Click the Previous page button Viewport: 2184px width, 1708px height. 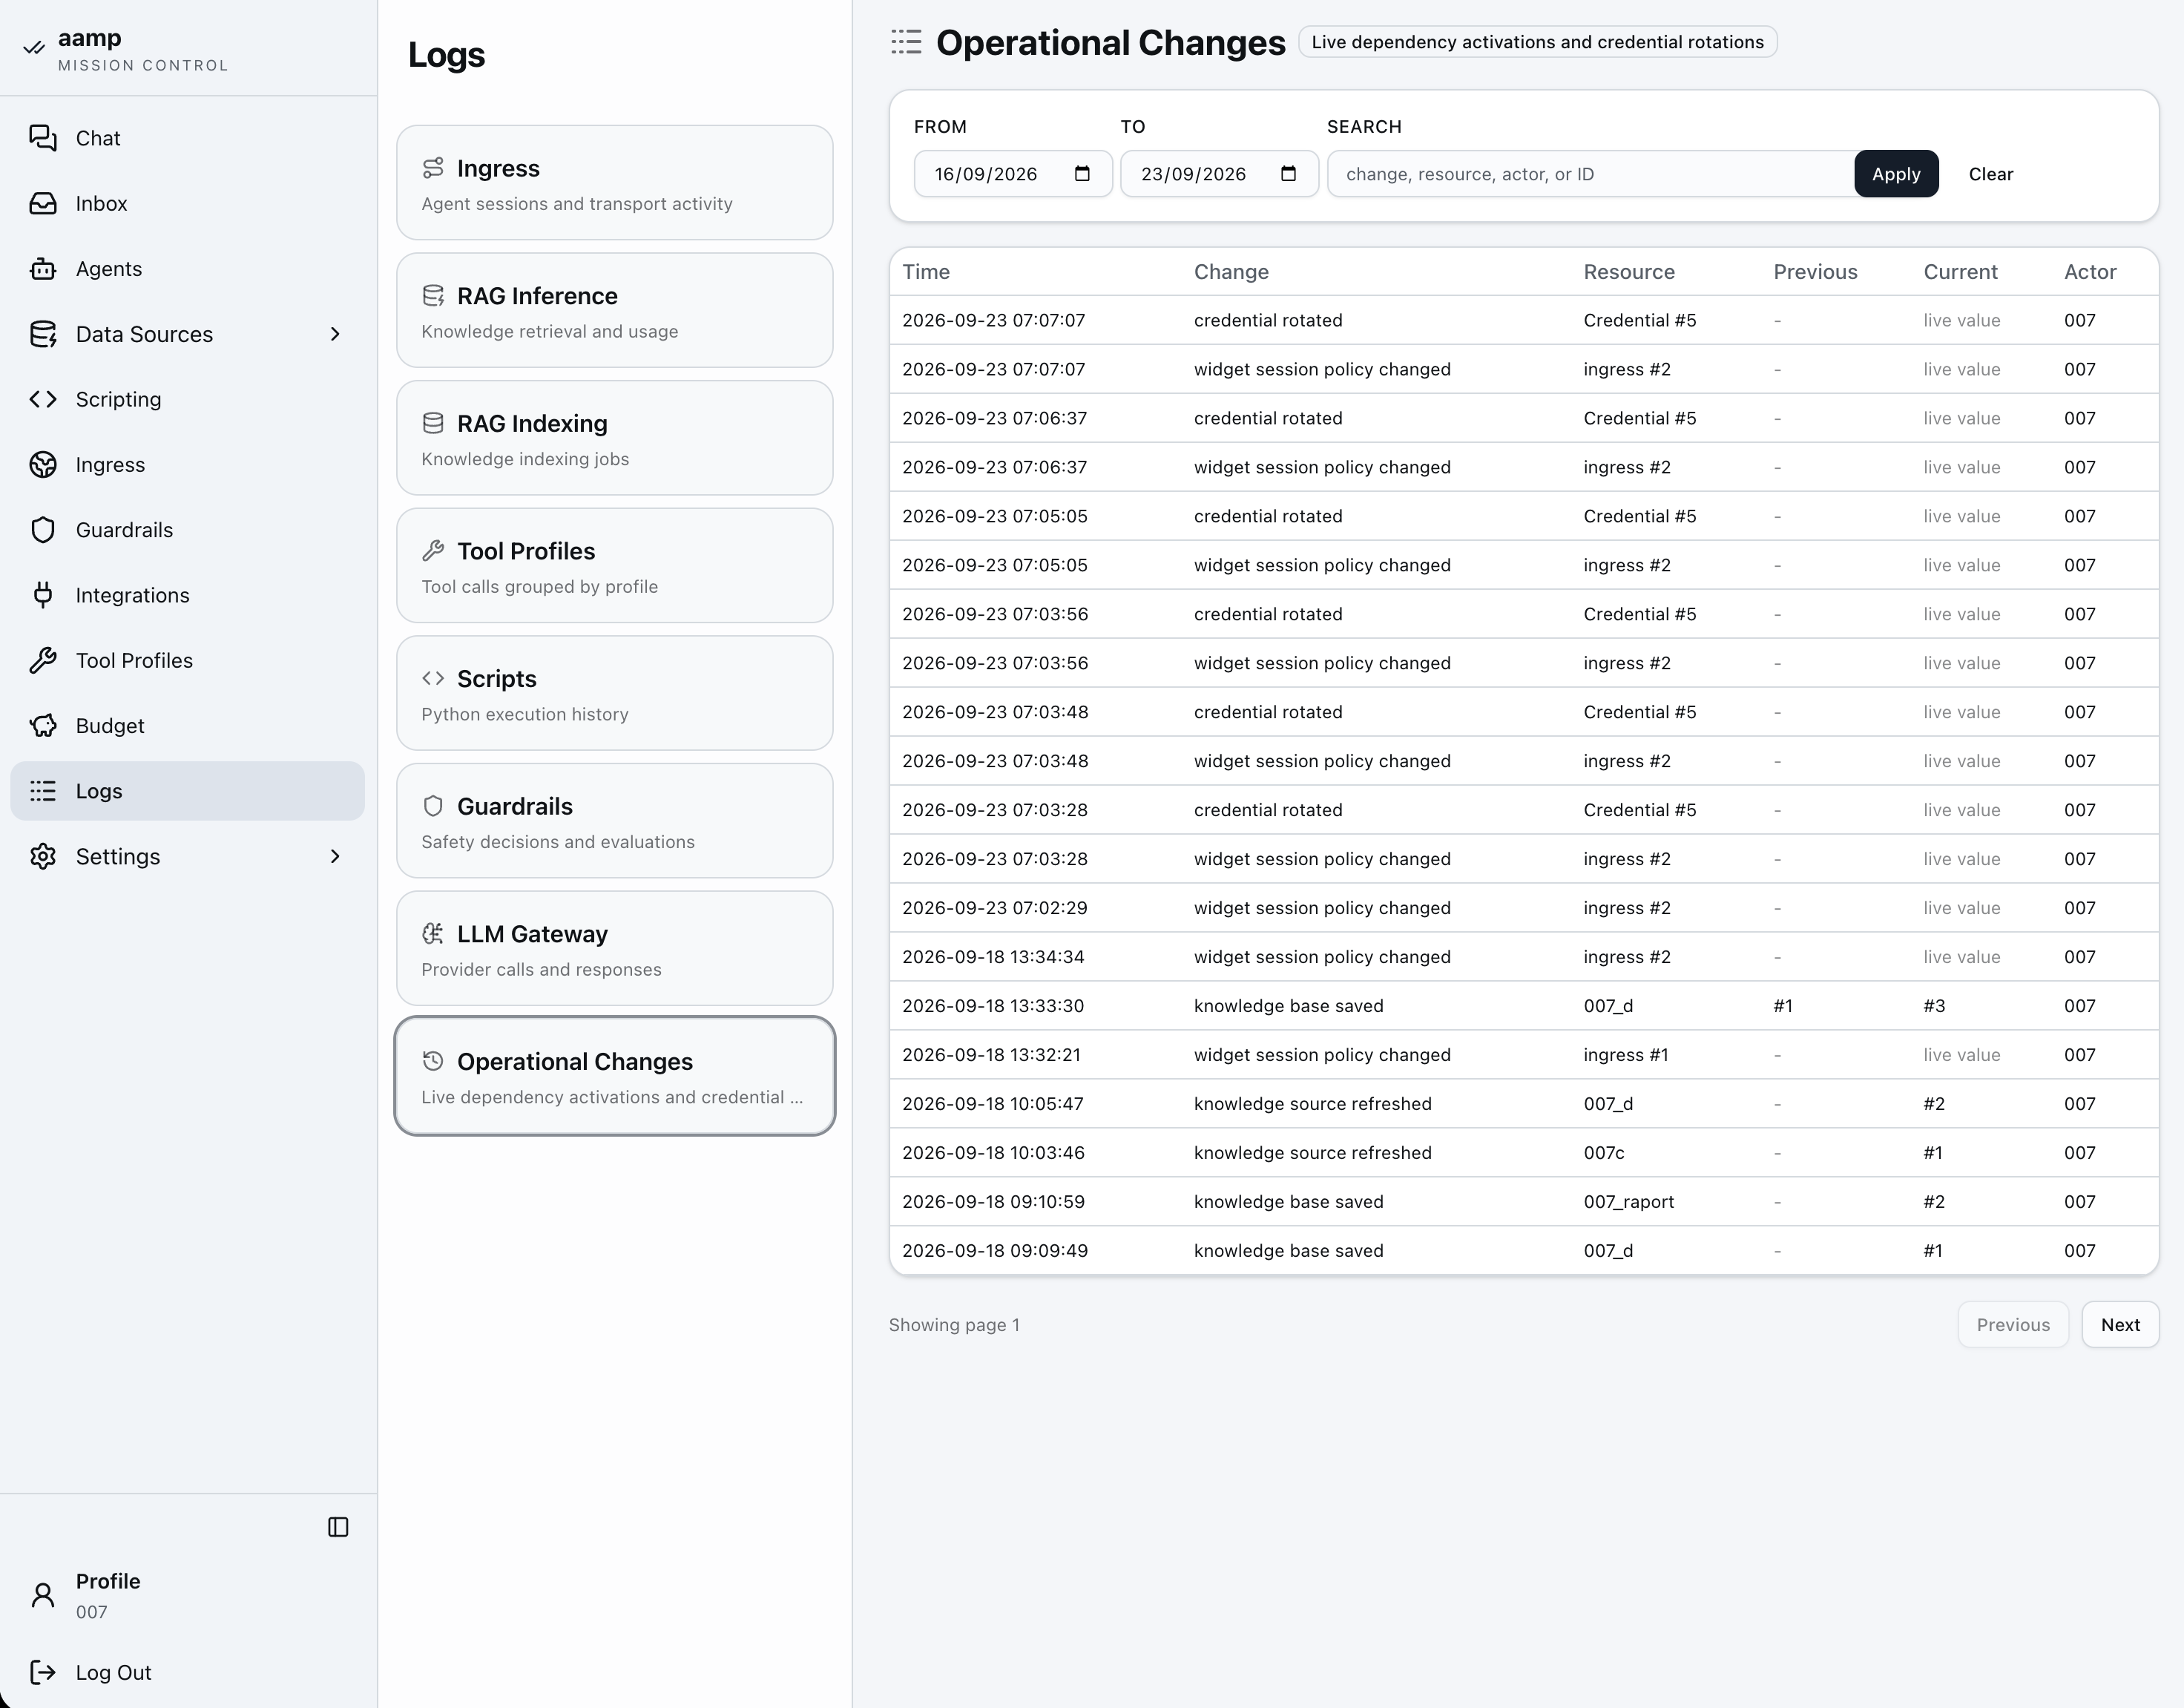click(x=2012, y=1324)
